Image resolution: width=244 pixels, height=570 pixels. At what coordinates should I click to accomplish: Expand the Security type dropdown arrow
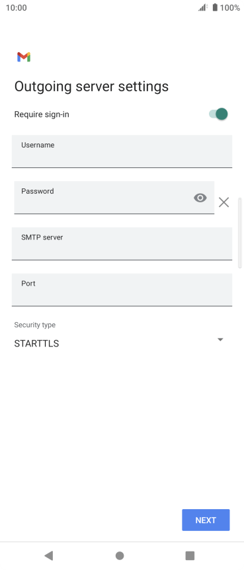point(220,339)
